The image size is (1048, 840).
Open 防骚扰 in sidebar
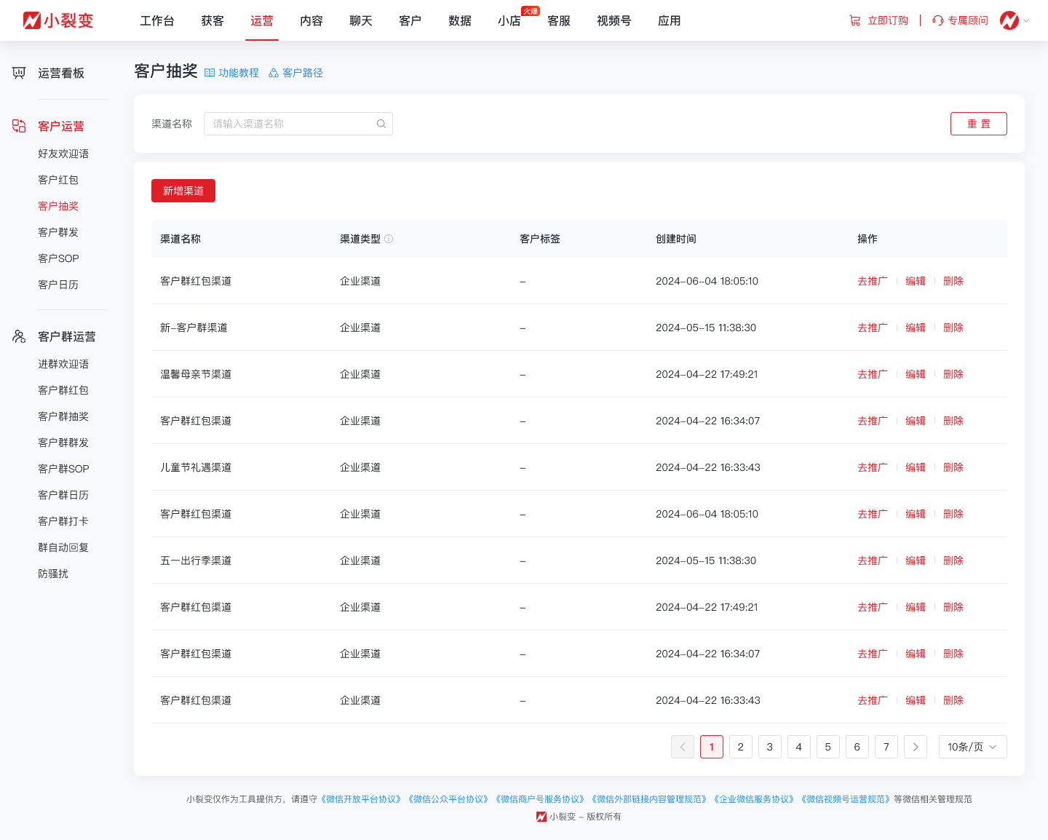53,574
